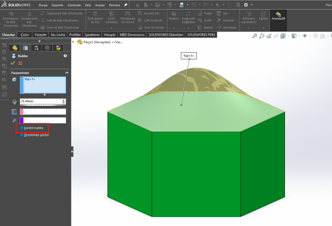Switch to the Yüzeyler tab
This screenshot has height=226, width=332.
click(41, 35)
